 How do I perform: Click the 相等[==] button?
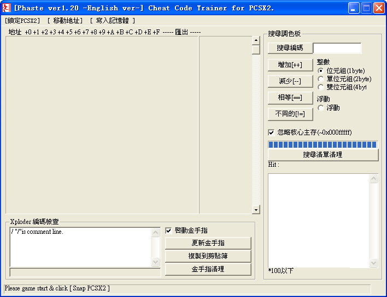[290, 98]
